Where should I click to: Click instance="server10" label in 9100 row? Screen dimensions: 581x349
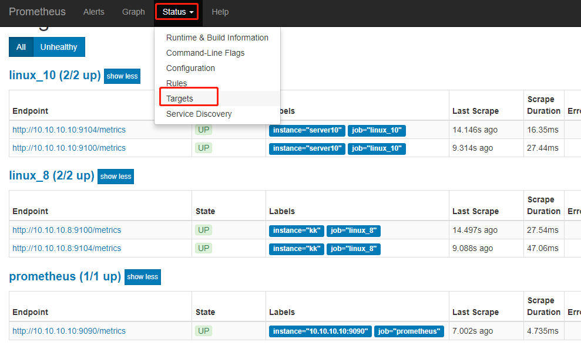pos(307,148)
